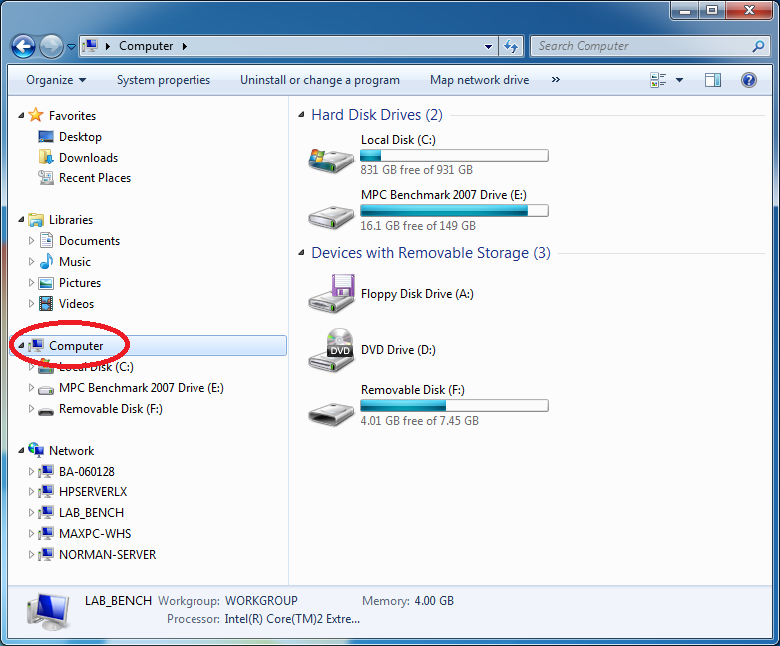Viewport: 780px width, 646px height.
Task: Click HPSERVERLX computer icon
Action: tap(46, 491)
